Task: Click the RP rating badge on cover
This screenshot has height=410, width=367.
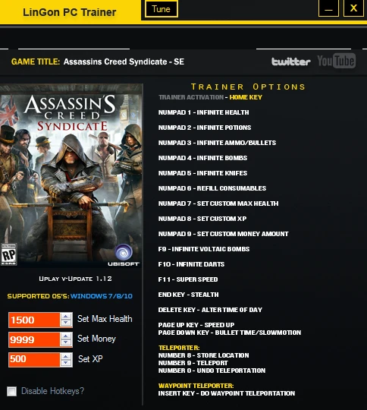Action: [x=8, y=254]
